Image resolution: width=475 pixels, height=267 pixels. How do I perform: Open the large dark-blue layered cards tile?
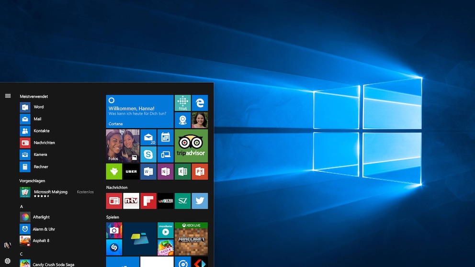pyautogui.click(x=140, y=239)
